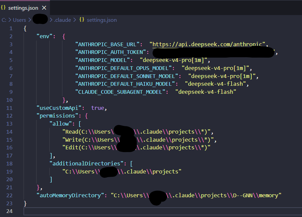Screen dimensions: 302x217
Task: Click the closing brace on line 23
Action: (25, 204)
